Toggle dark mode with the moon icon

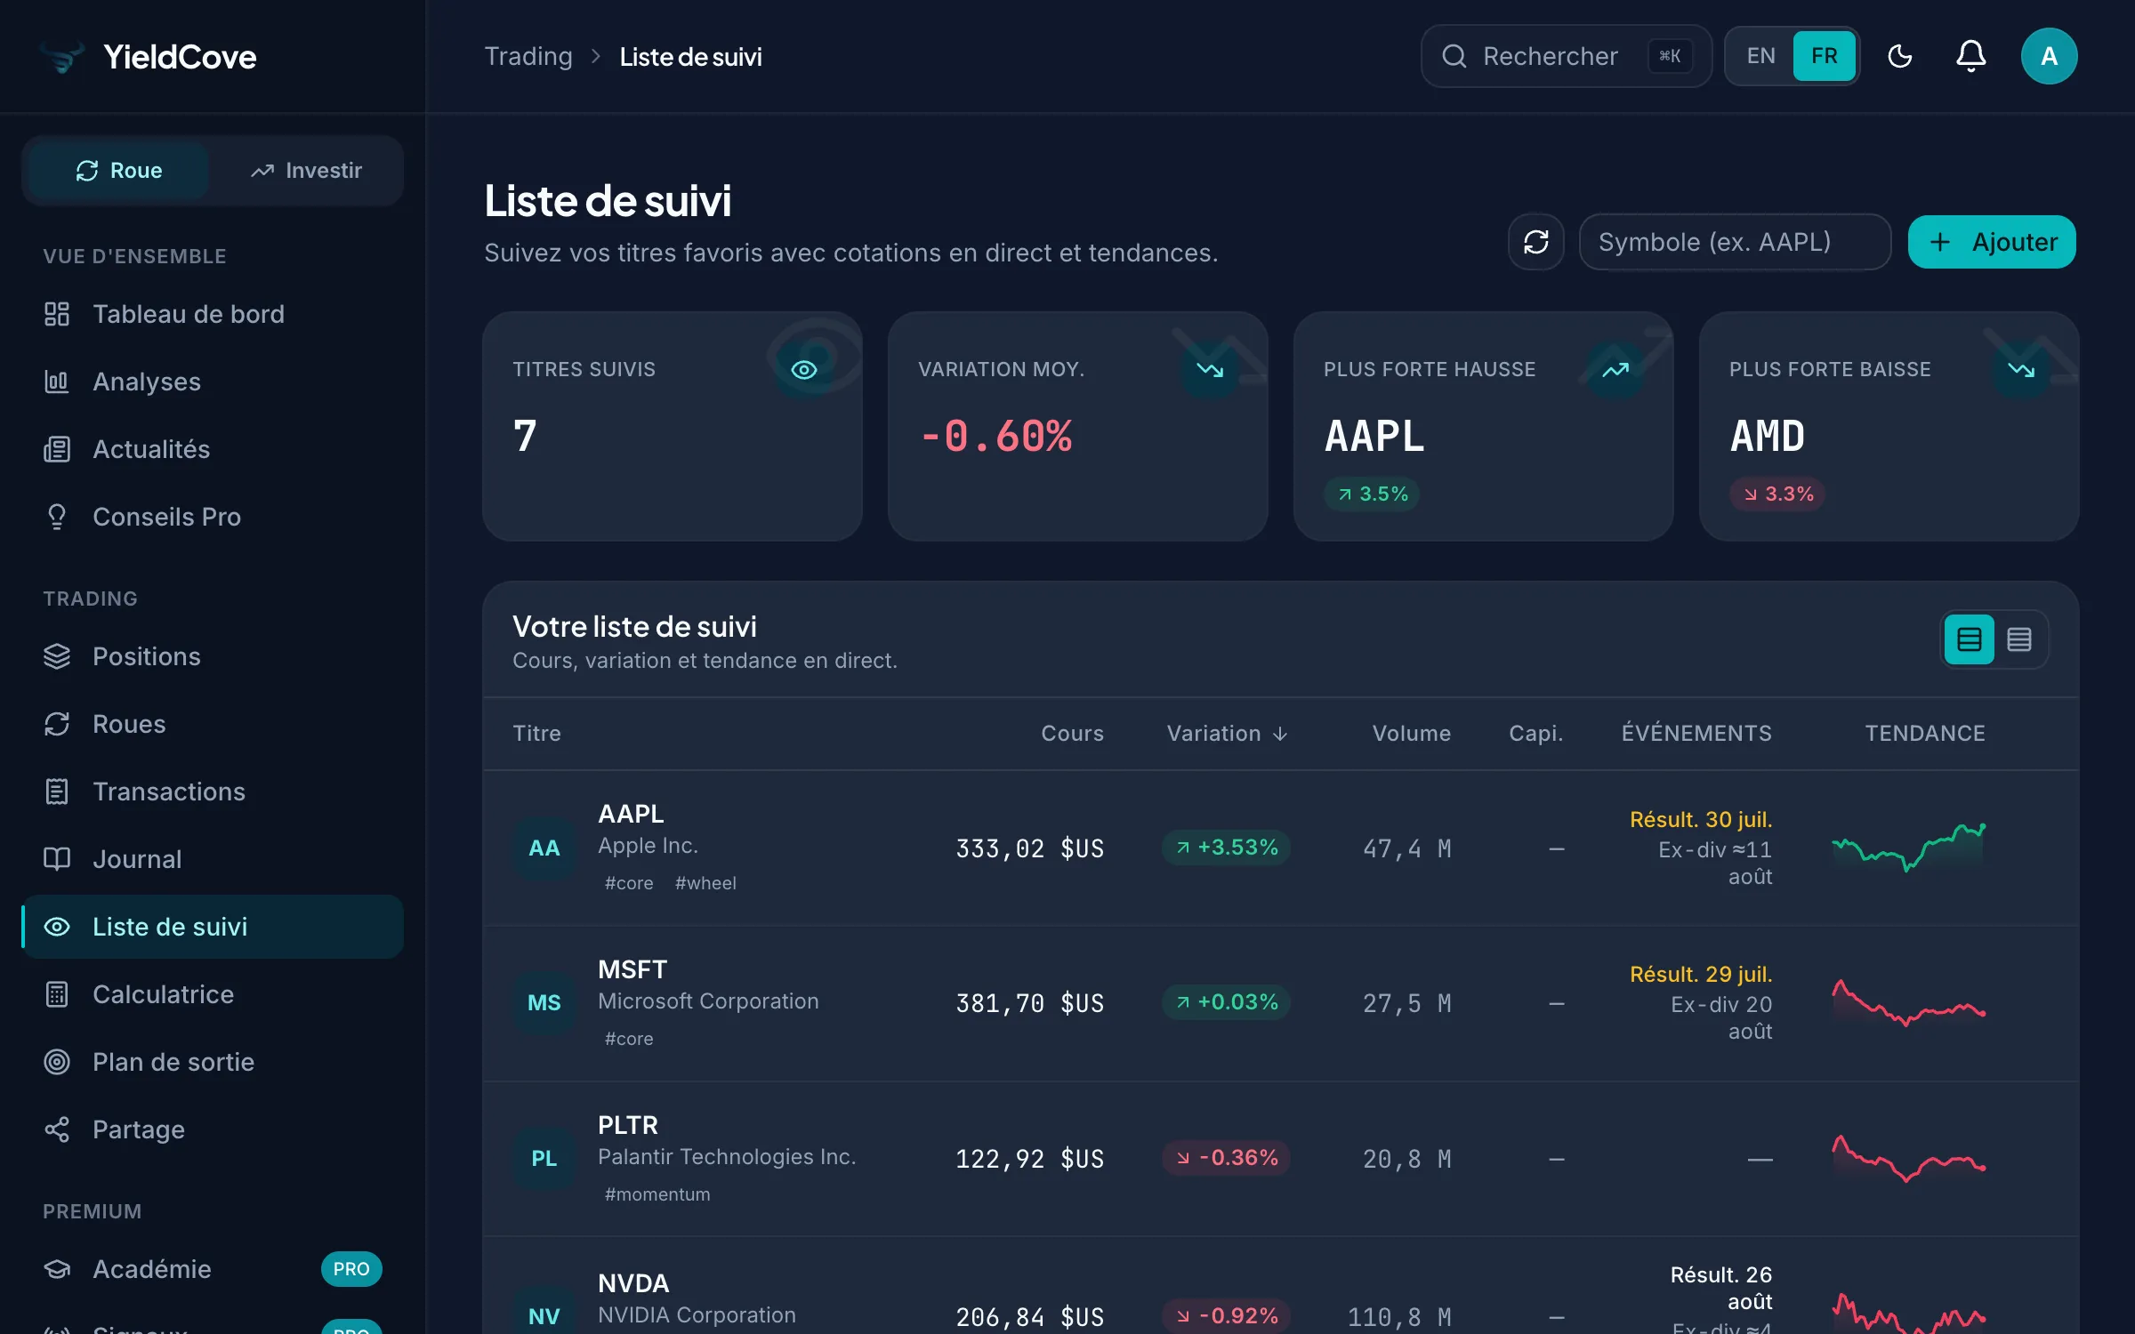click(1899, 56)
